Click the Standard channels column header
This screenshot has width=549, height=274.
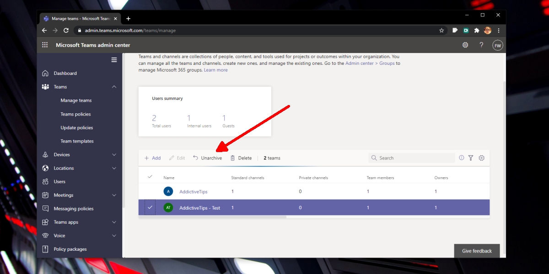[x=248, y=178]
